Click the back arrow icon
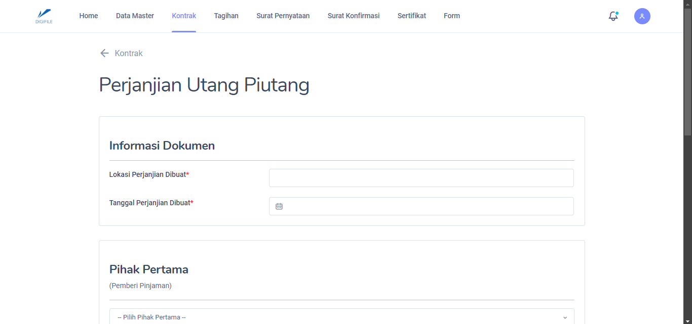The height and width of the screenshot is (324, 692). [104, 53]
